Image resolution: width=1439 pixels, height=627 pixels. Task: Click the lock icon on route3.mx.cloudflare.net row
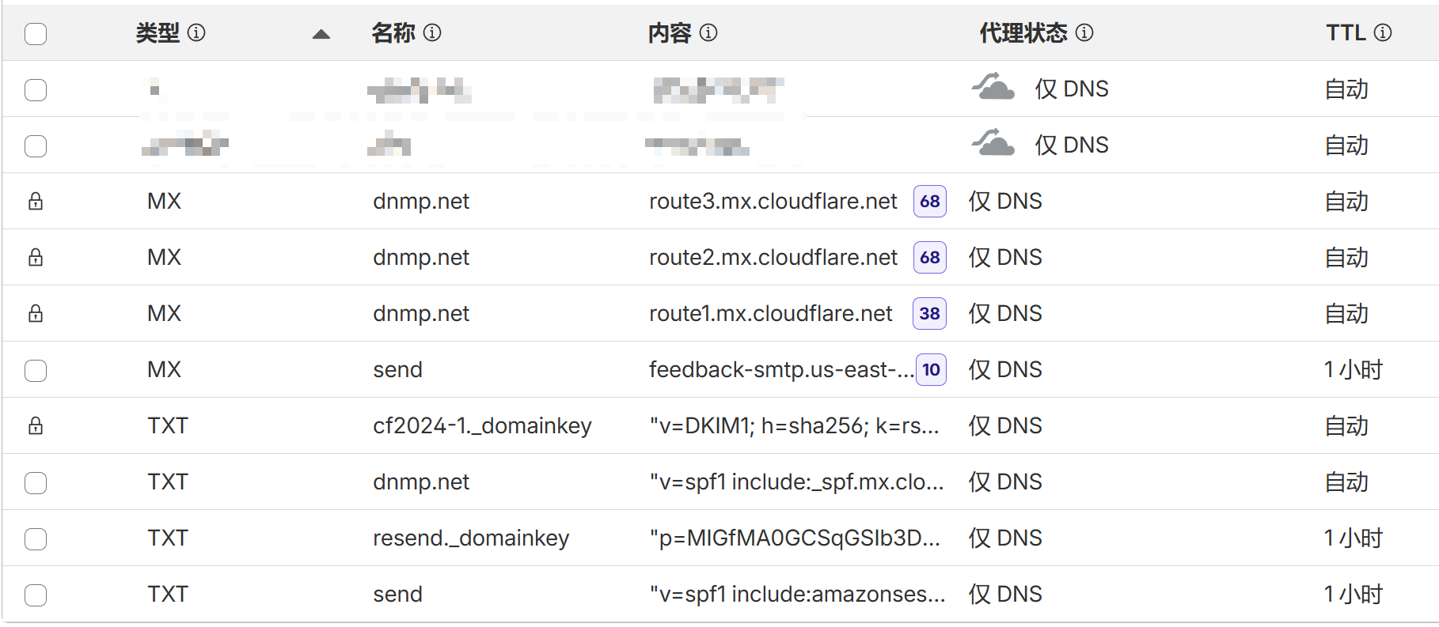coord(36,201)
